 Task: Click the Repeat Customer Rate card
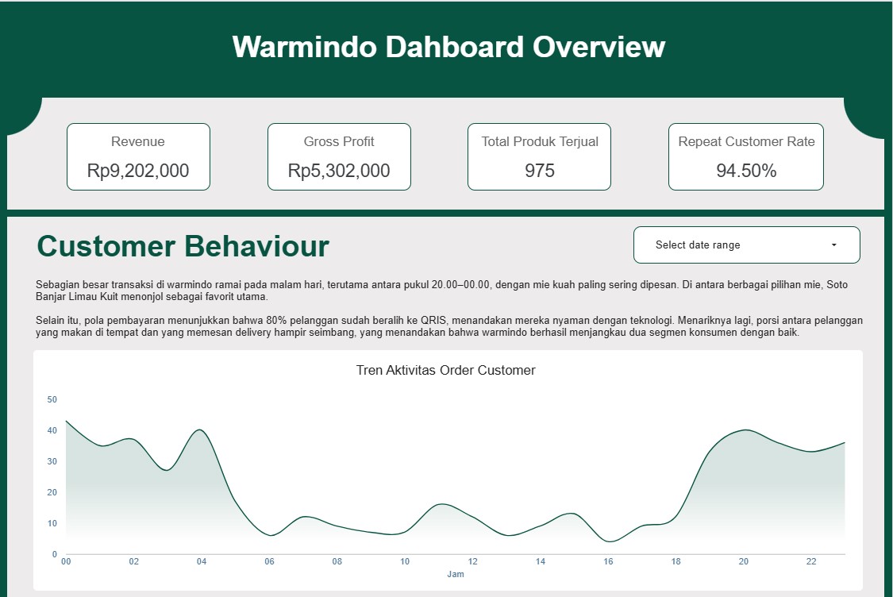coord(746,156)
